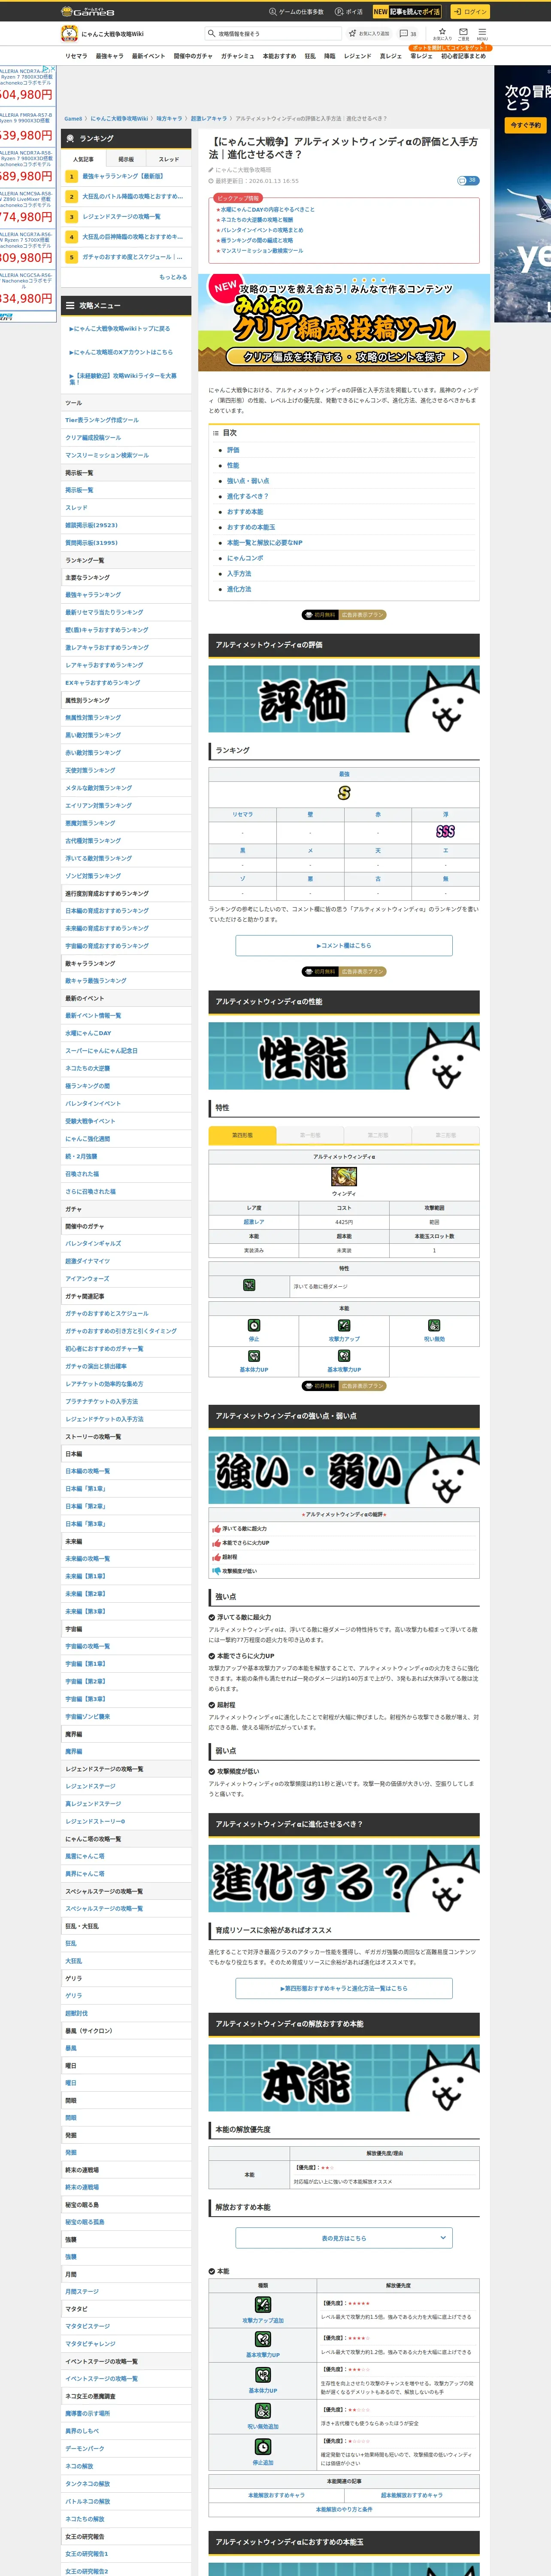This screenshot has height=2576, width=551.
Task: Switch to 第三形態 form tab
Action: 446,1135
